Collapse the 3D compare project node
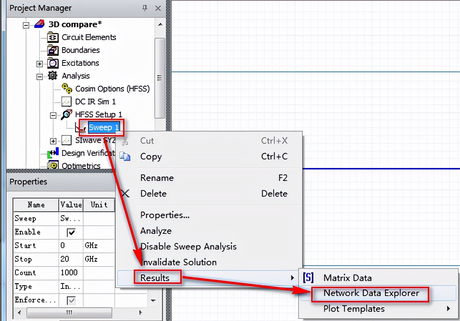This screenshot has height=321, width=460. click(26, 25)
